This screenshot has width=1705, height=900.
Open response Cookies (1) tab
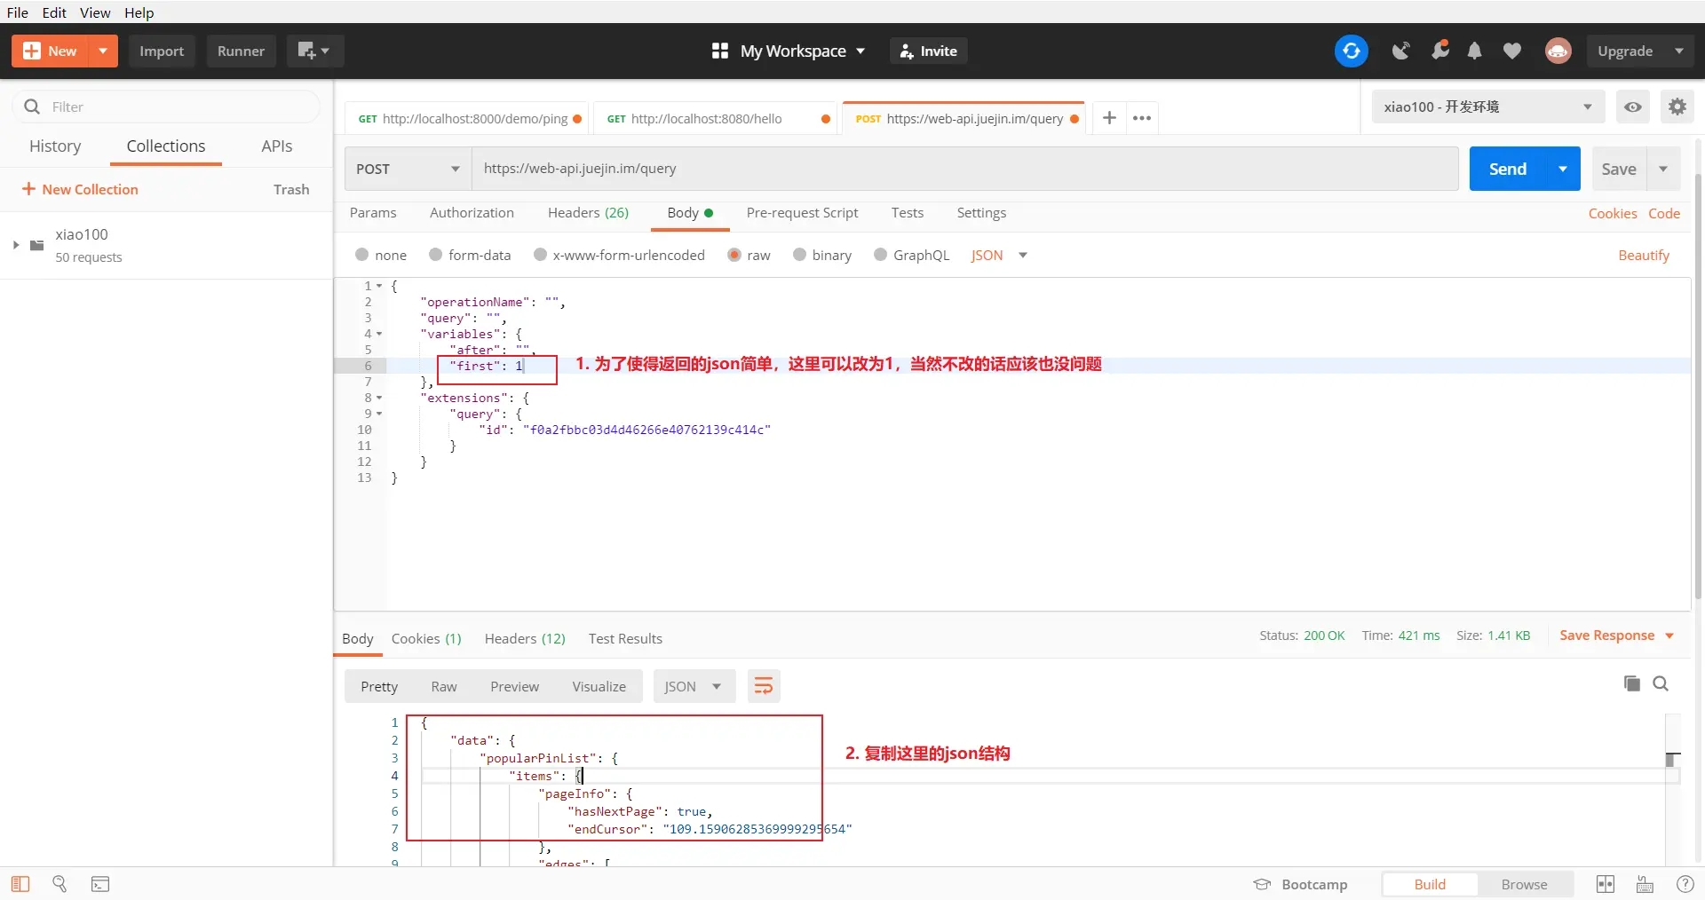426,638
